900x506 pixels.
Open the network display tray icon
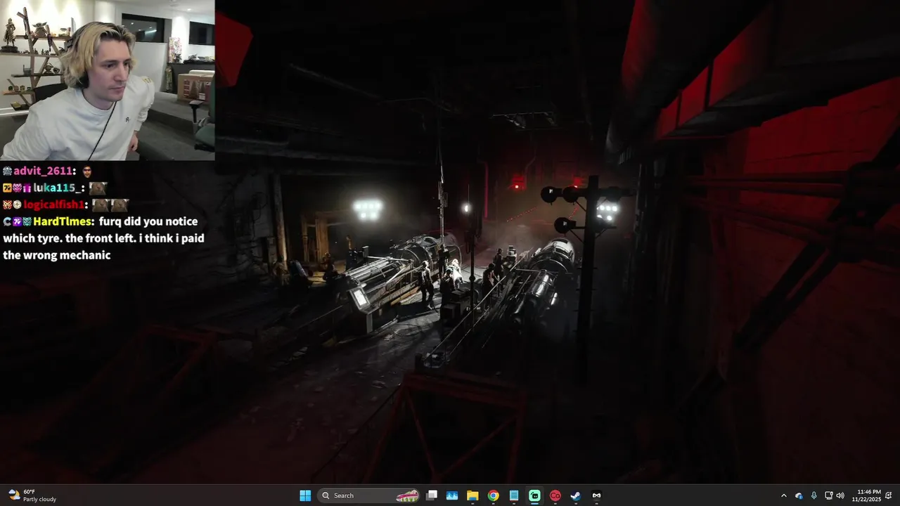tap(828, 495)
